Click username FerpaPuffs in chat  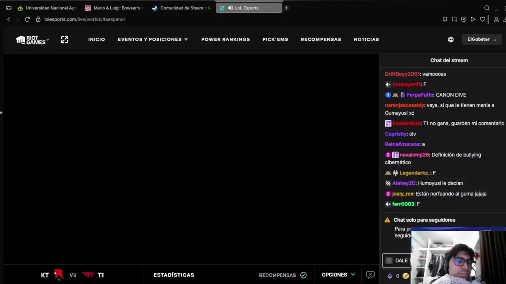420,95
